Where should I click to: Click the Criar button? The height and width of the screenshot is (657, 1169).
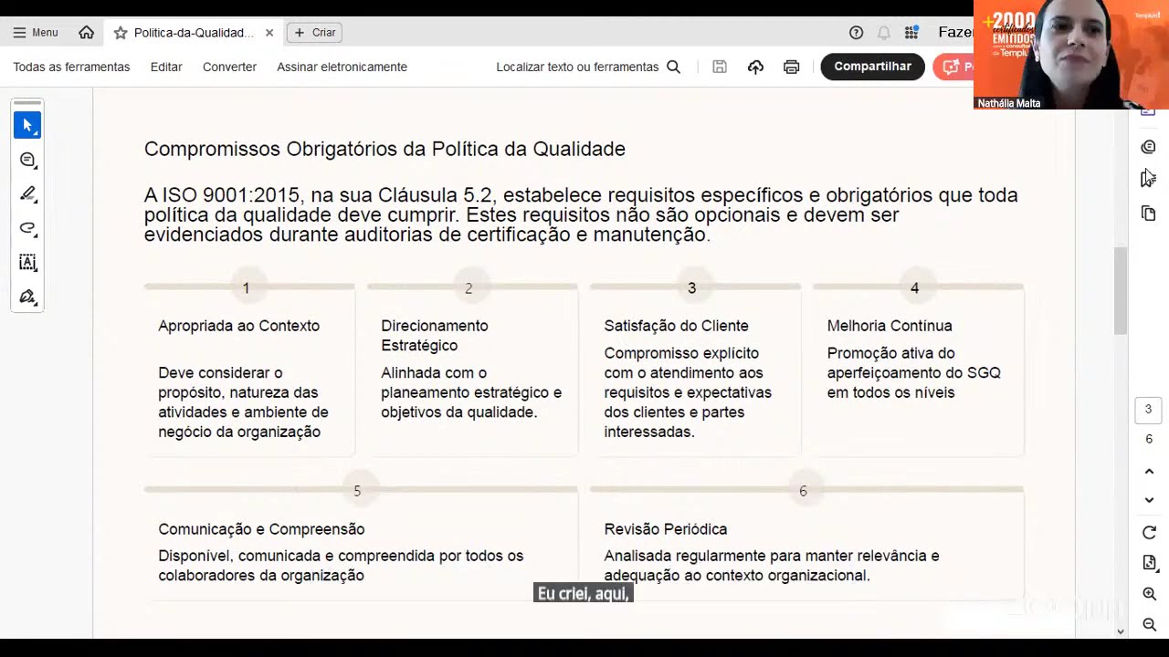pyautogui.click(x=315, y=32)
